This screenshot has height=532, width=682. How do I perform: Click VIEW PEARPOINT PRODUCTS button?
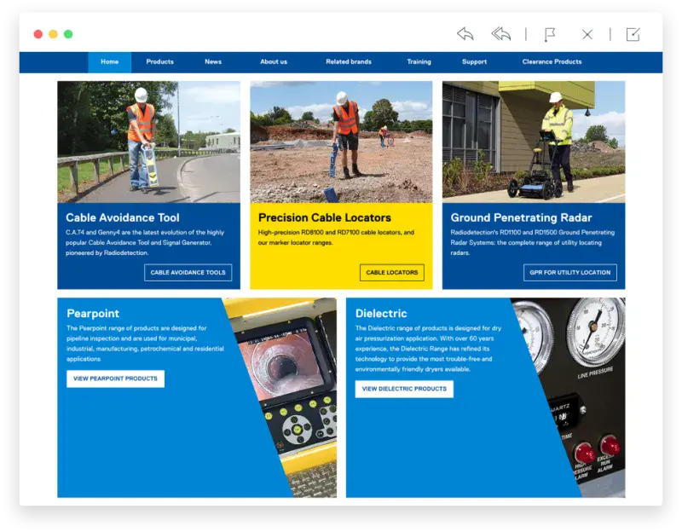coord(115,379)
